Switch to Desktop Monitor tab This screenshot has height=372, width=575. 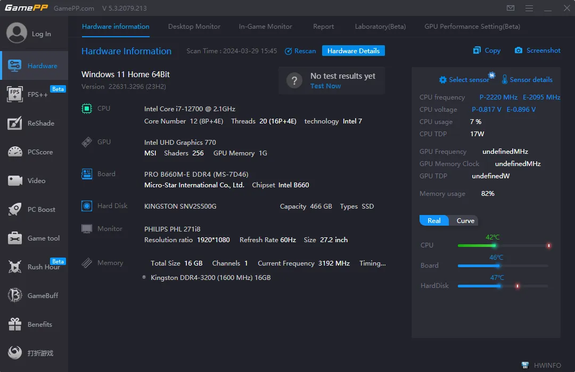194,27
